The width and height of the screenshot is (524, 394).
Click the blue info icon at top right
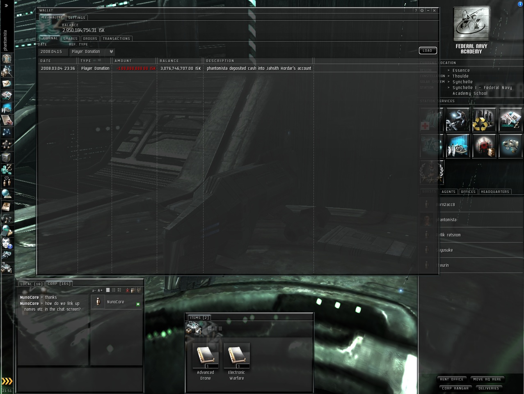520,4
